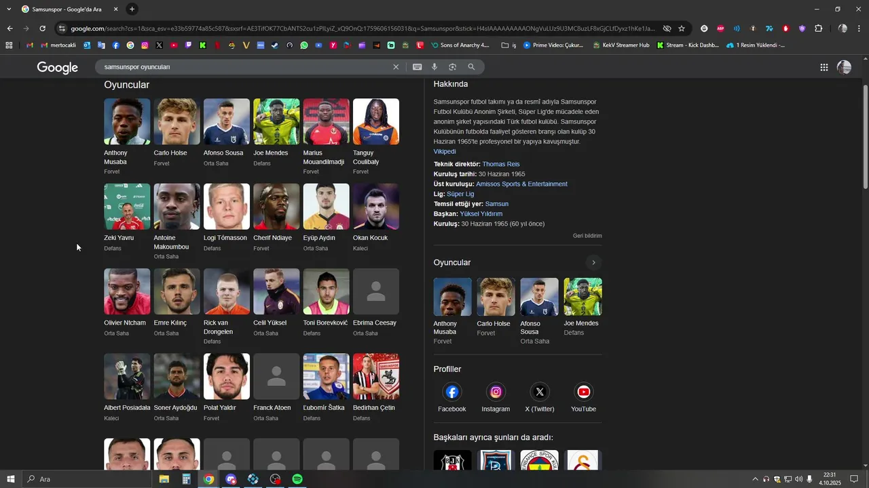Viewport: 869px width, 488px height.
Task: Click Geri bildirim feedback link
Action: coord(587,236)
